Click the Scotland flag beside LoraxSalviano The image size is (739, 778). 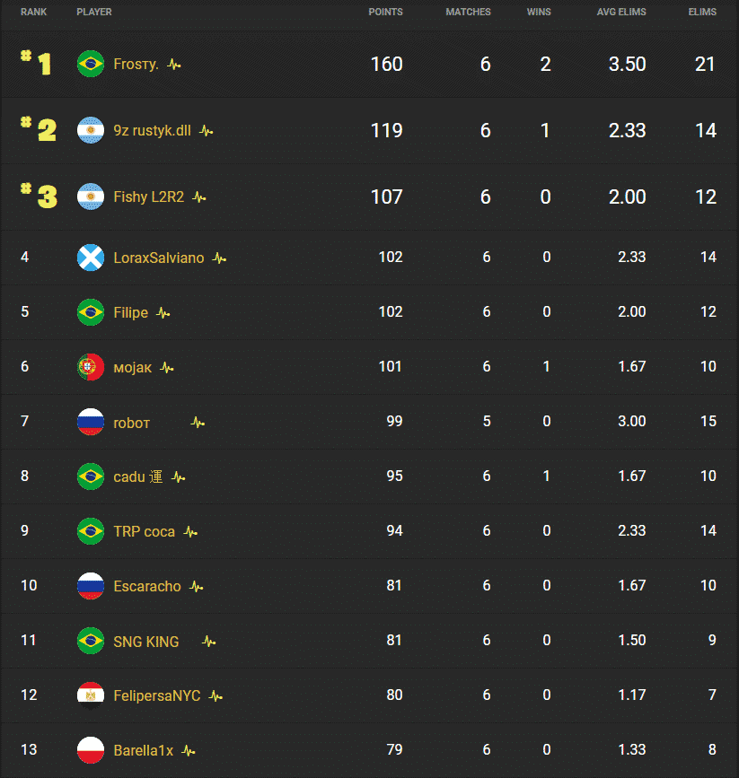click(x=90, y=257)
